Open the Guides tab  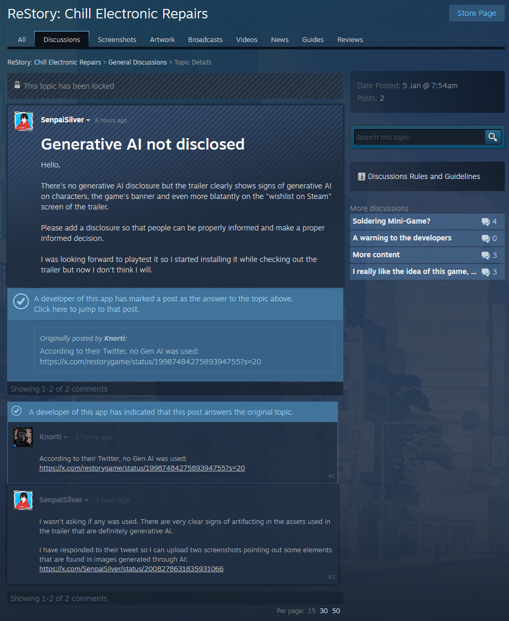[313, 39]
